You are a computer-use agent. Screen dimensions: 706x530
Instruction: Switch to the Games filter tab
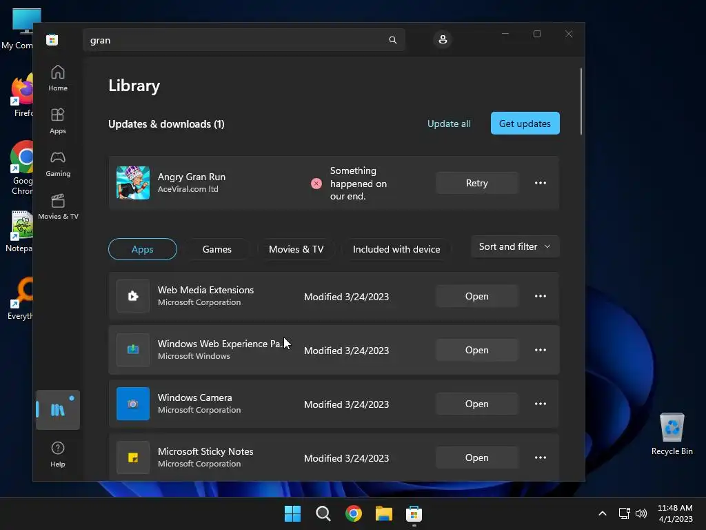(217, 249)
